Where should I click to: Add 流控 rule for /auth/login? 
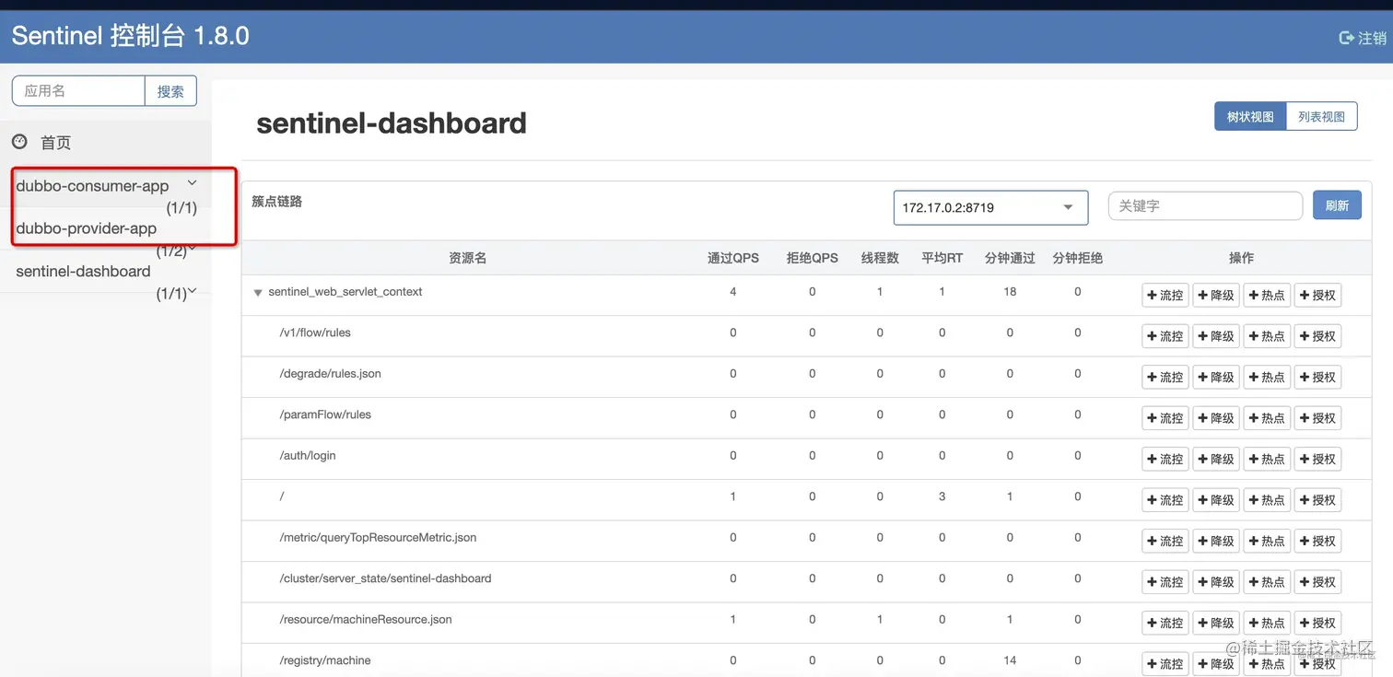(x=1165, y=459)
